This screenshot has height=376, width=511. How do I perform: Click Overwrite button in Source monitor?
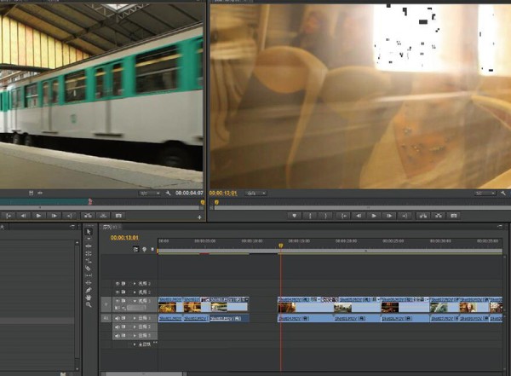[x=103, y=216]
